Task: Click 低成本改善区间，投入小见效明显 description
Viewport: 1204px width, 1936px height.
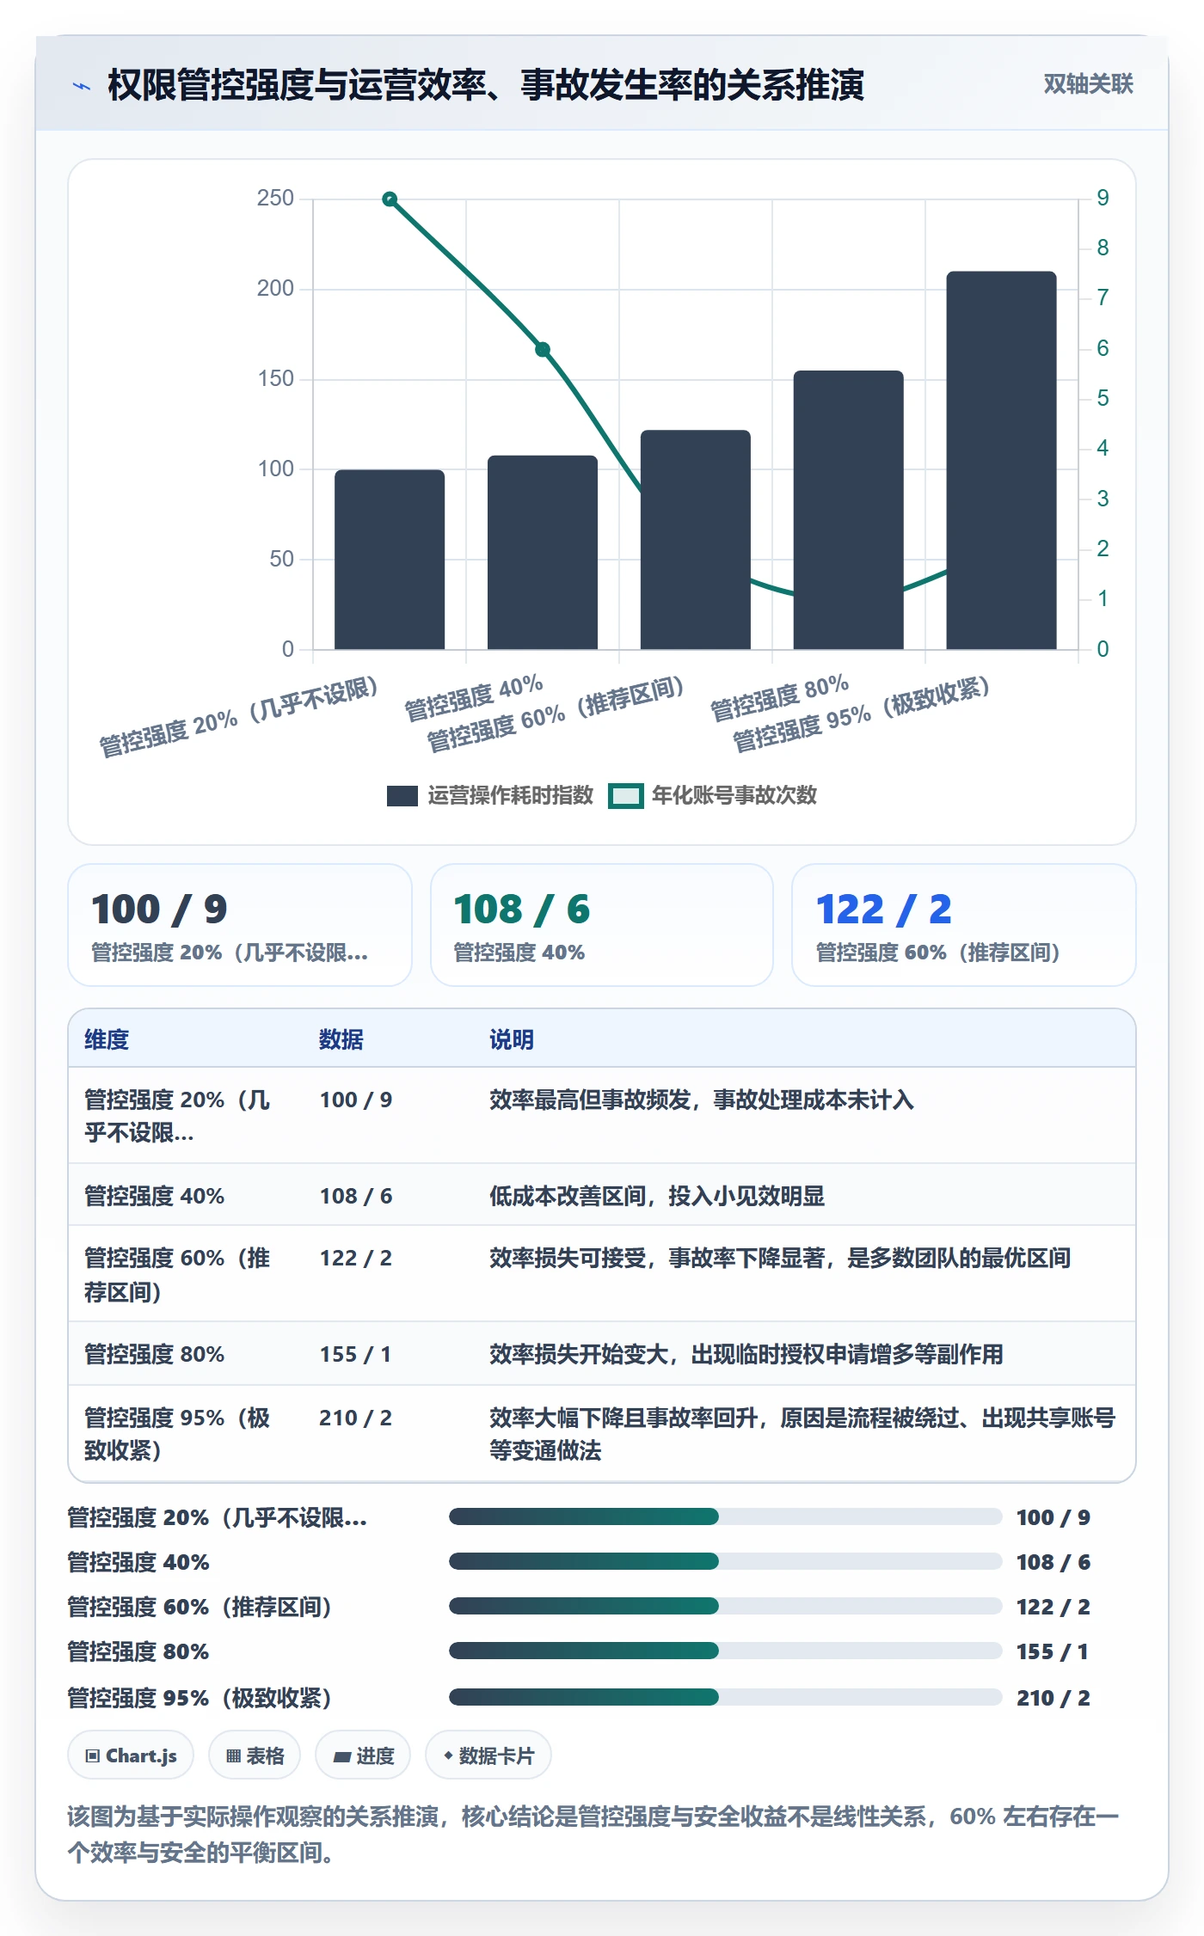Action: [x=657, y=1196]
